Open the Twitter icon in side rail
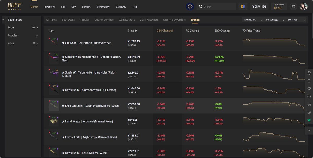The width and height of the screenshot is (313, 158). coord(309,112)
